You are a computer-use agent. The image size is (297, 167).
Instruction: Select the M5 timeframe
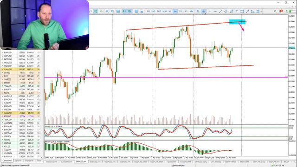(154, 11)
